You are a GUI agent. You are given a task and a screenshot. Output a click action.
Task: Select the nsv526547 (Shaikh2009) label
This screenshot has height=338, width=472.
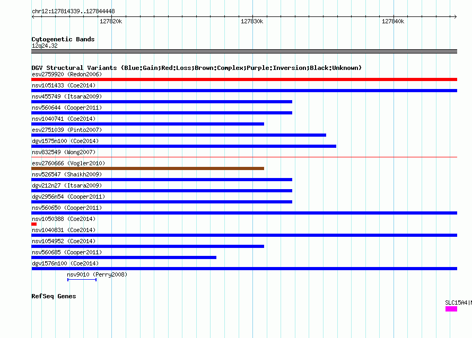[x=67, y=174]
